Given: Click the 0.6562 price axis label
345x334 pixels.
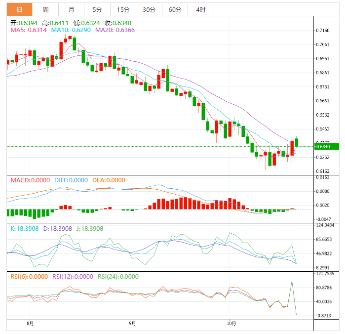Looking at the screenshot, I should click(x=323, y=115).
